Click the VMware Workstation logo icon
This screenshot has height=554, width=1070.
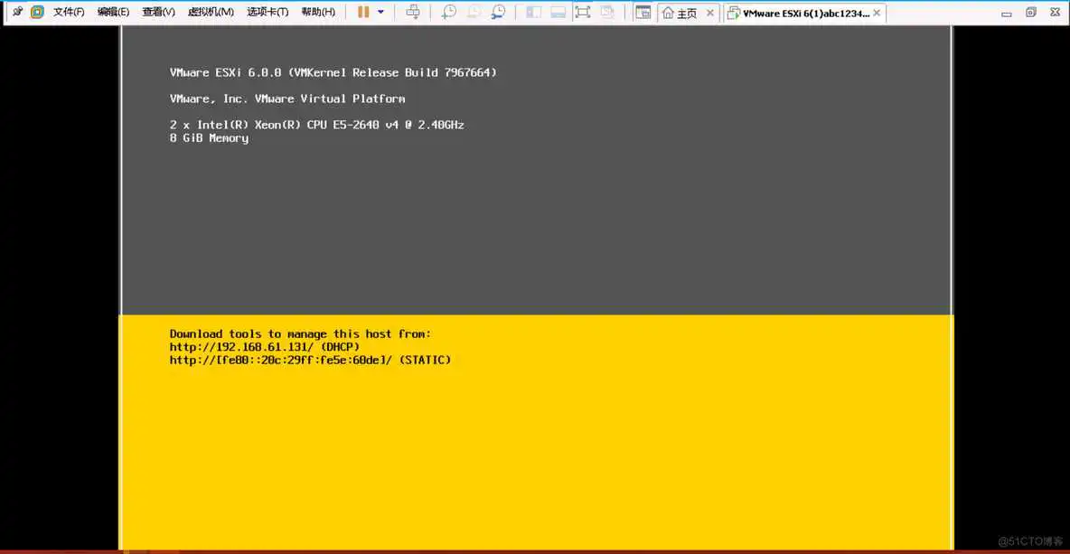(38, 12)
